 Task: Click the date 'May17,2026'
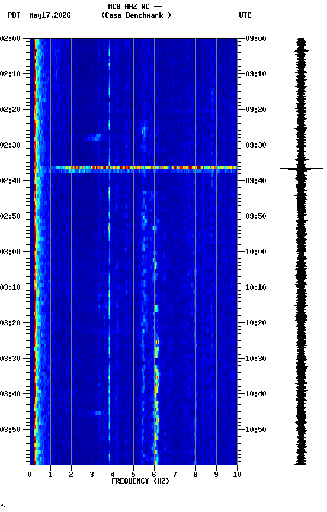click(x=50, y=15)
